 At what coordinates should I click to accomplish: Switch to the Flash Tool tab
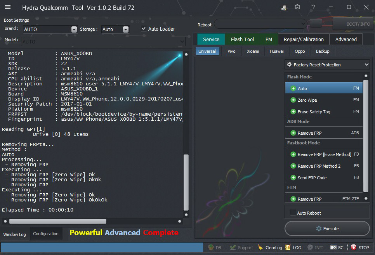[242, 39]
